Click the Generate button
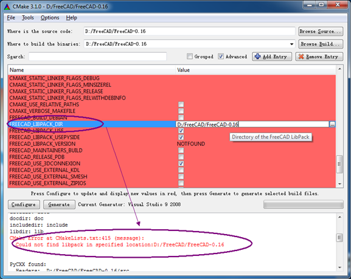The height and width of the screenshot is (279, 351). click(x=59, y=204)
